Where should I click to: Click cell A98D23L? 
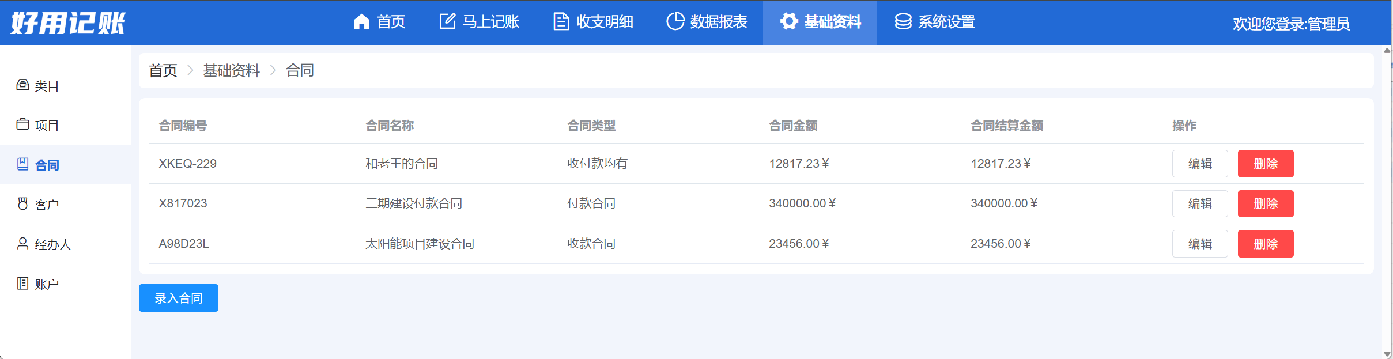pos(184,244)
